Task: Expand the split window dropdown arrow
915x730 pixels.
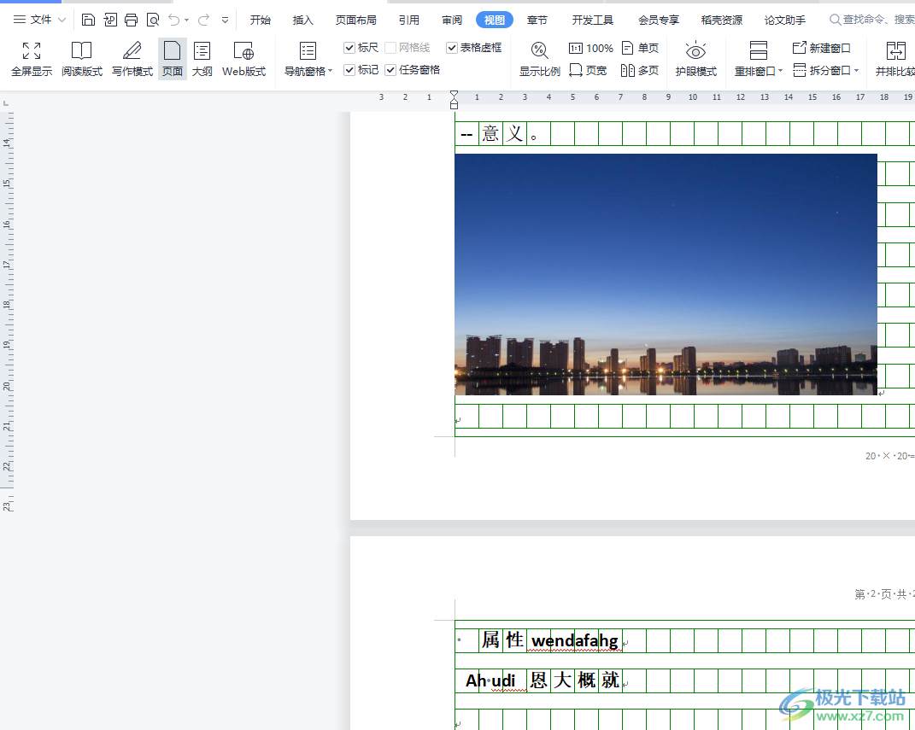Action: click(857, 71)
